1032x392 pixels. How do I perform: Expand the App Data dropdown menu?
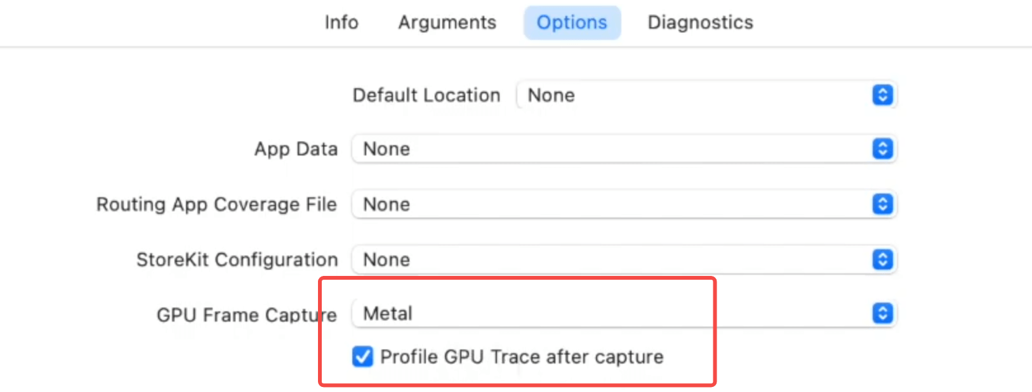609,149
